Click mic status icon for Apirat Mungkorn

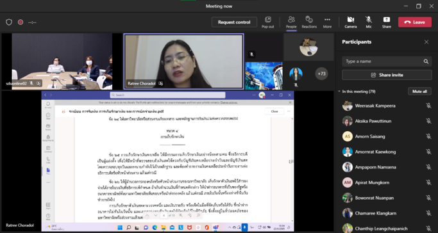tap(428, 182)
